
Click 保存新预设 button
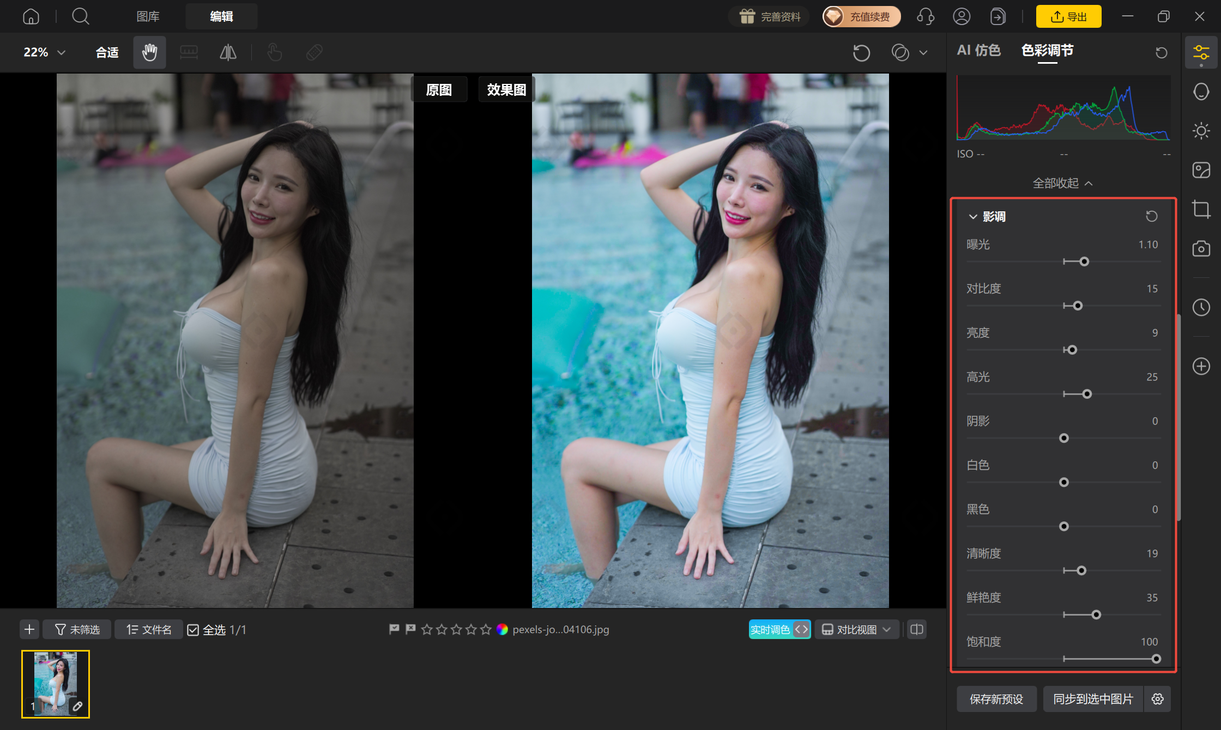click(996, 699)
